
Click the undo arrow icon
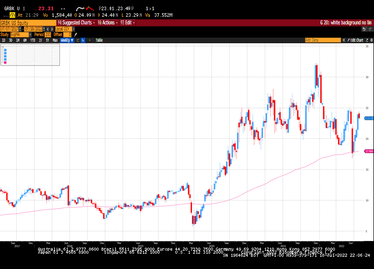click(x=364, y=29)
